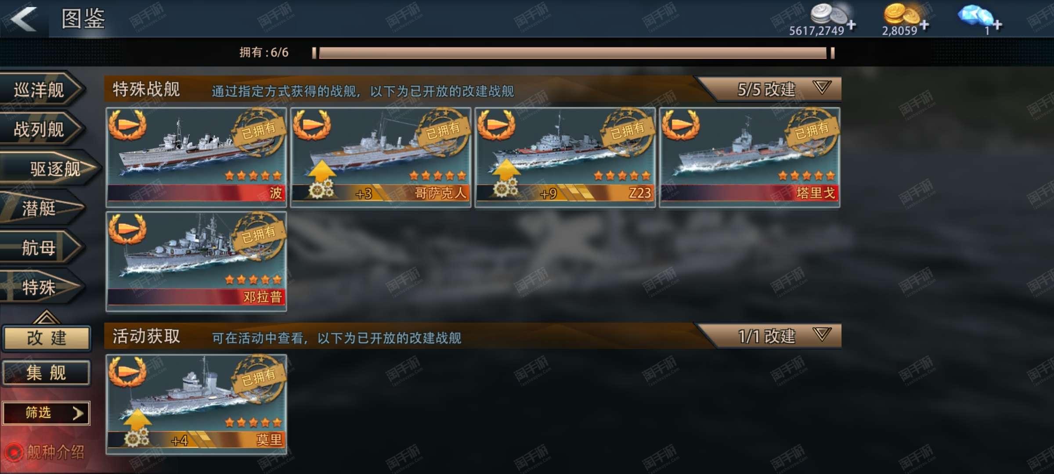Switch to the 潜艇 category tab
The height and width of the screenshot is (474, 1054).
point(40,208)
